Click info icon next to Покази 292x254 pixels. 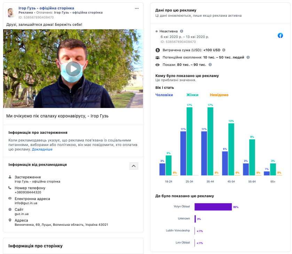click(x=210, y=65)
